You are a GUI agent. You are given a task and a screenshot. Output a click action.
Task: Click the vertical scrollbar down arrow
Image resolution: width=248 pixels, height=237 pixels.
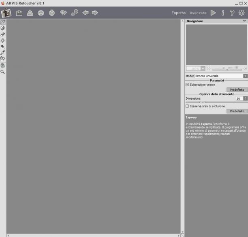(182, 232)
